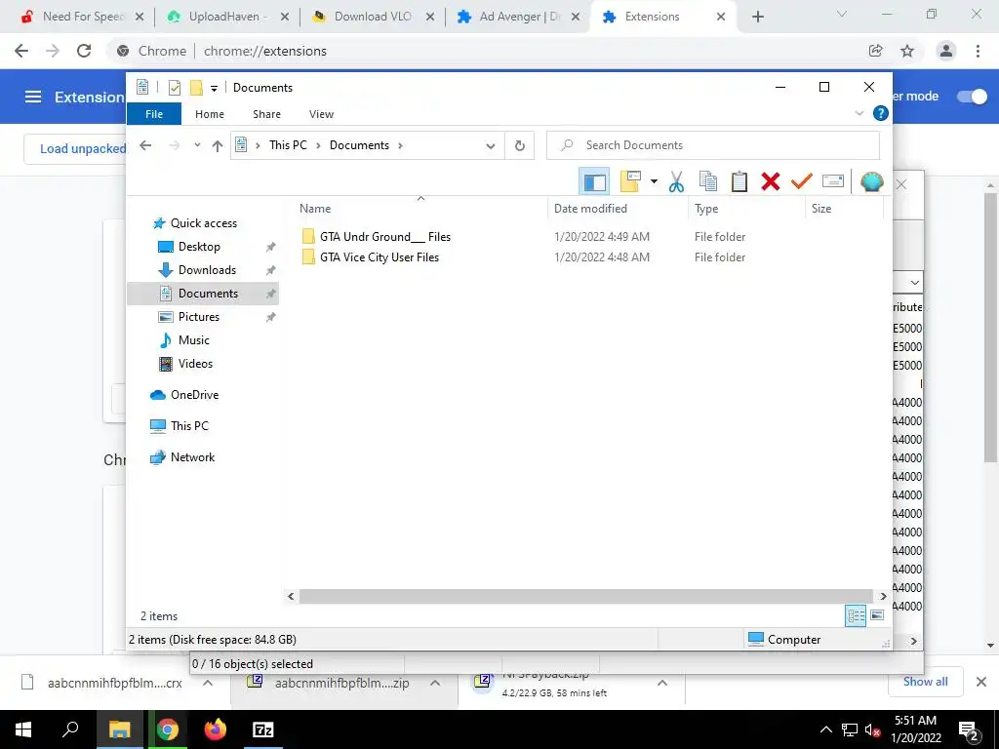Open a new Chrome tab
Image resolution: width=999 pixels, height=749 pixels.
pyautogui.click(x=757, y=18)
